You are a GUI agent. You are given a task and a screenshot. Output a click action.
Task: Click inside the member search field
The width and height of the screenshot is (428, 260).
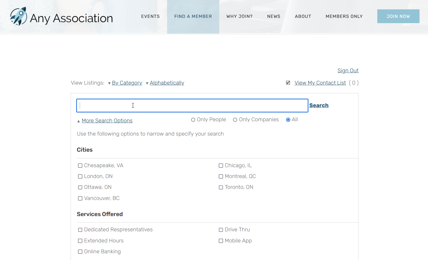pyautogui.click(x=192, y=105)
